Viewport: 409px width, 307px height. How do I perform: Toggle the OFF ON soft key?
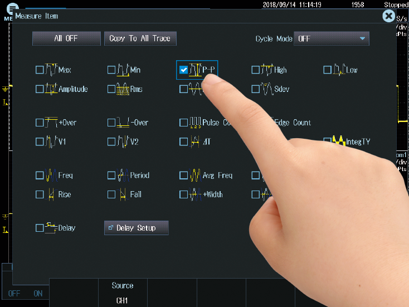pyautogui.click(x=25, y=294)
